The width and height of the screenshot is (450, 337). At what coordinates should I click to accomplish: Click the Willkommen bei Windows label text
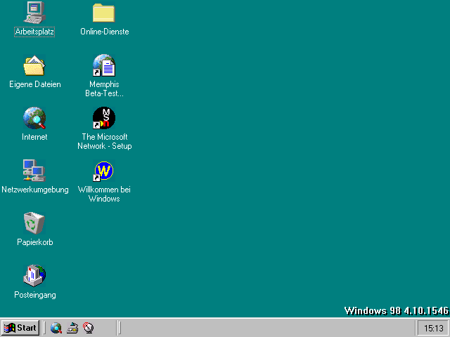[104, 194]
